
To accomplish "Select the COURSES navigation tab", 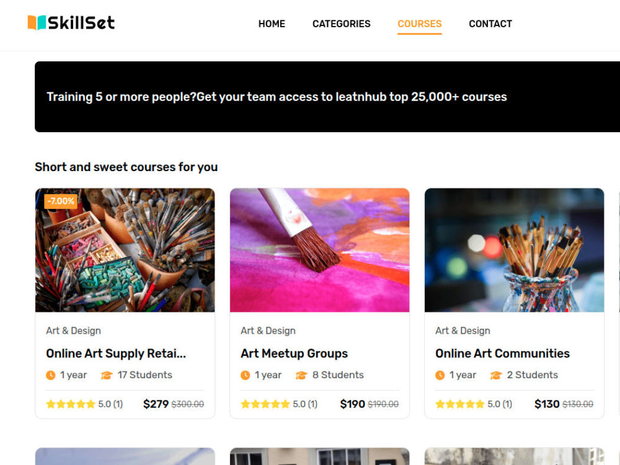I will pos(420,24).
